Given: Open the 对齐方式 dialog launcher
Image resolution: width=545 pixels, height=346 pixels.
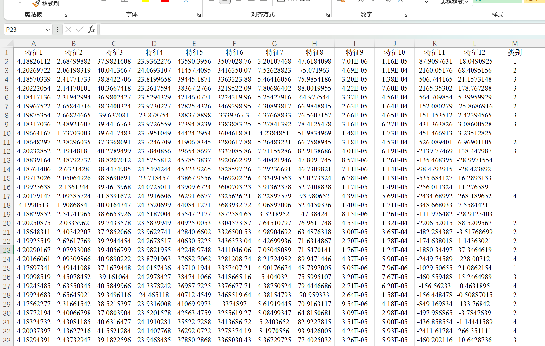Looking at the screenshot, I should click(x=328, y=15).
